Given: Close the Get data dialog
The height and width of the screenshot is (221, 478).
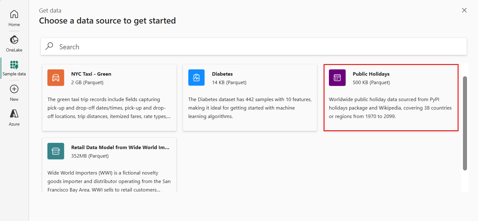Looking at the screenshot, I should coord(464,10).
